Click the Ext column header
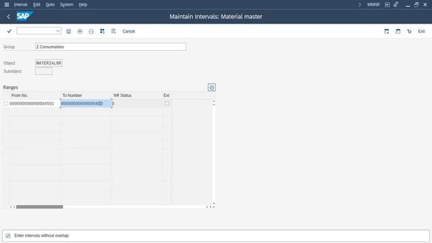This screenshot has width=432, height=243. 167,95
